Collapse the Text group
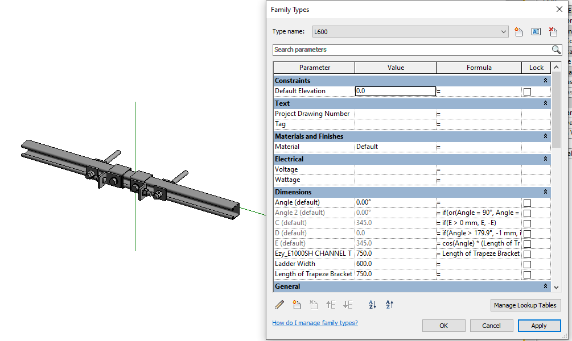572x341 pixels. click(x=545, y=103)
